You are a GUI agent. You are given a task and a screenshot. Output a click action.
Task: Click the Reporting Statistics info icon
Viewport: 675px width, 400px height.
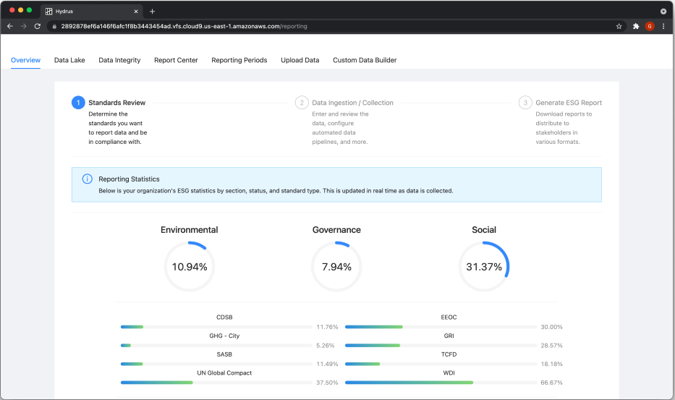[87, 179]
